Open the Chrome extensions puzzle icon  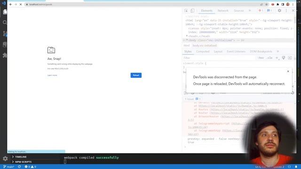277,4
